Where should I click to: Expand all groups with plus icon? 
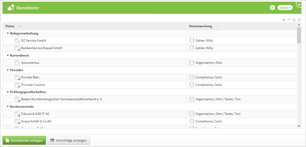click(x=284, y=20)
